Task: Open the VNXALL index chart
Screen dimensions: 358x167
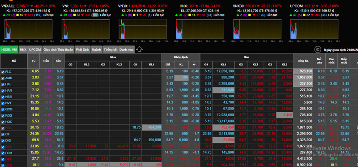Action: [x=28, y=29]
